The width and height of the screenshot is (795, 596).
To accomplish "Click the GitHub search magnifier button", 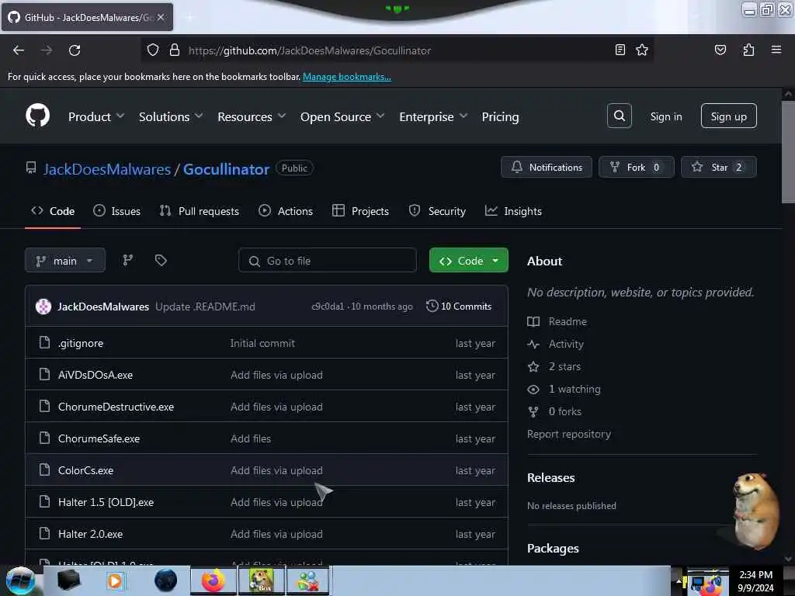I will click(x=619, y=116).
